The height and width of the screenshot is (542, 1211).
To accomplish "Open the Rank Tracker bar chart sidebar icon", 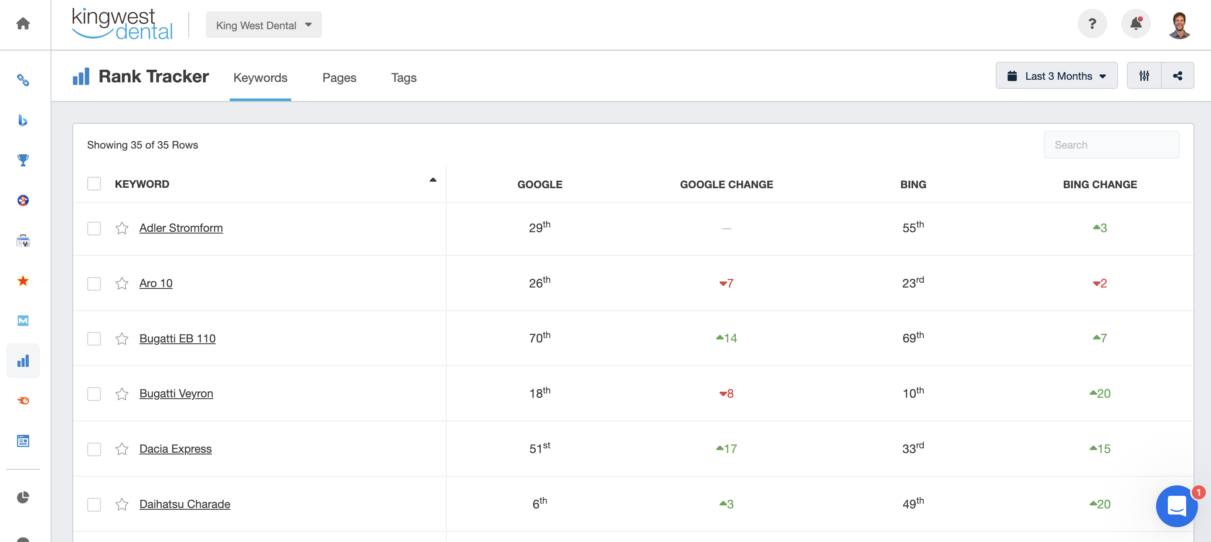I will (x=23, y=360).
